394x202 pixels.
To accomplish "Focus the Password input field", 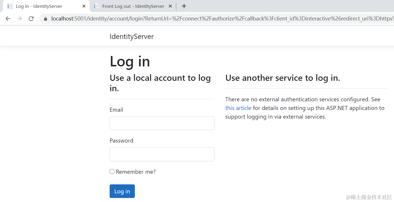I will tap(162, 154).
